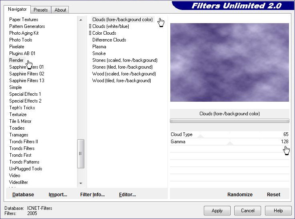Choose the Plasma filter
This screenshot has width=295, height=219.
(99, 47)
